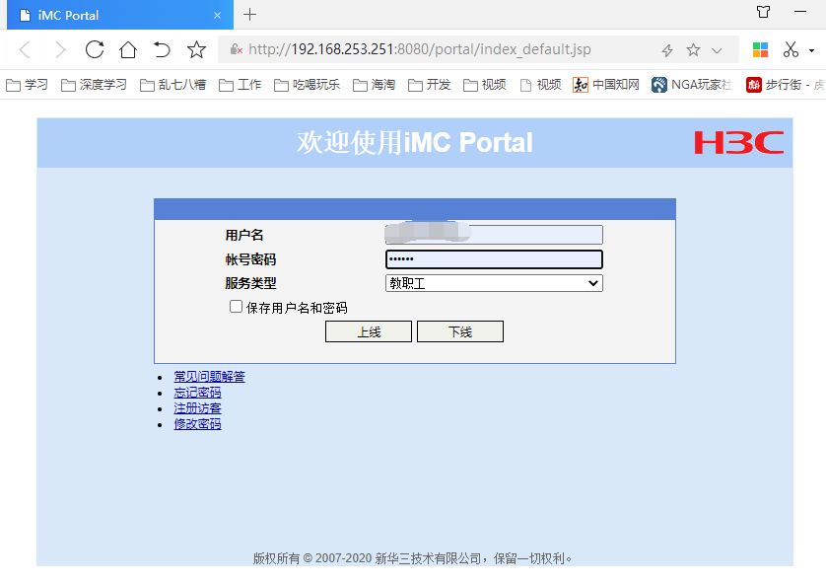Expand address bar dropdown chevron
Image resolution: width=826 pixels, height=583 pixels.
pyautogui.click(x=717, y=49)
